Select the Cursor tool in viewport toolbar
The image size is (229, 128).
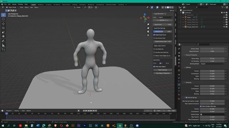click(3, 19)
